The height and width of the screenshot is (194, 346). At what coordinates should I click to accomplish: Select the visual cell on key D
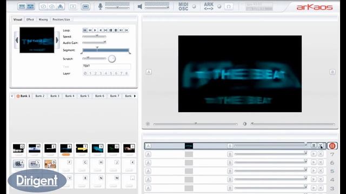pos(50,164)
